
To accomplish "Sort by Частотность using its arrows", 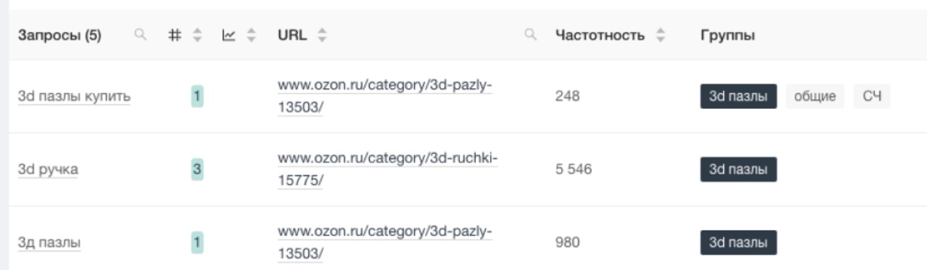I will [662, 35].
